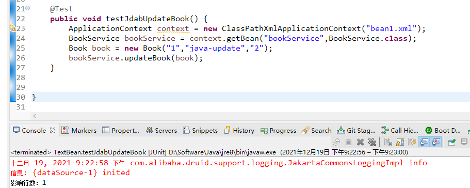Toggle Word Wrap in console
The height and width of the screenshot is (188, 470).
tap(412, 142)
